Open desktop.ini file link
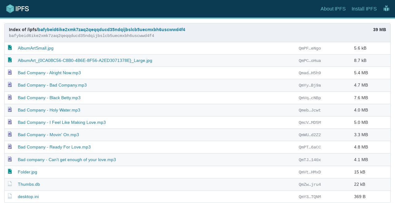395x203 pixels. tap(28, 197)
